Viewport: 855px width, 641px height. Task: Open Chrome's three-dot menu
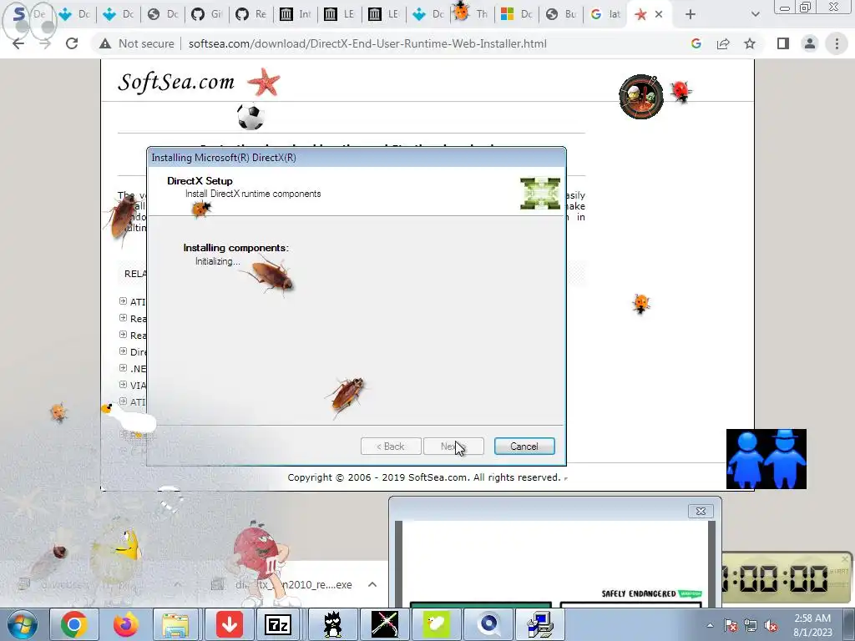(837, 43)
